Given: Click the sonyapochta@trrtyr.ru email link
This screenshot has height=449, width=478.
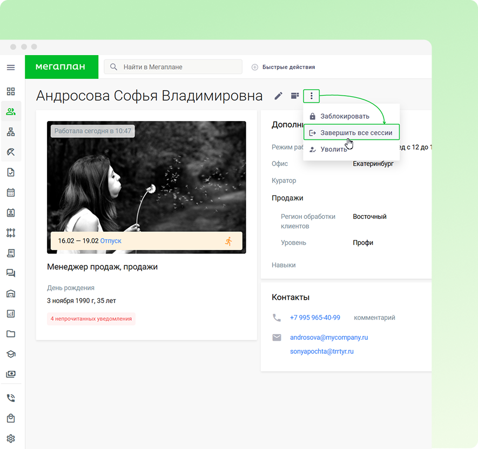Looking at the screenshot, I should 321,351.
